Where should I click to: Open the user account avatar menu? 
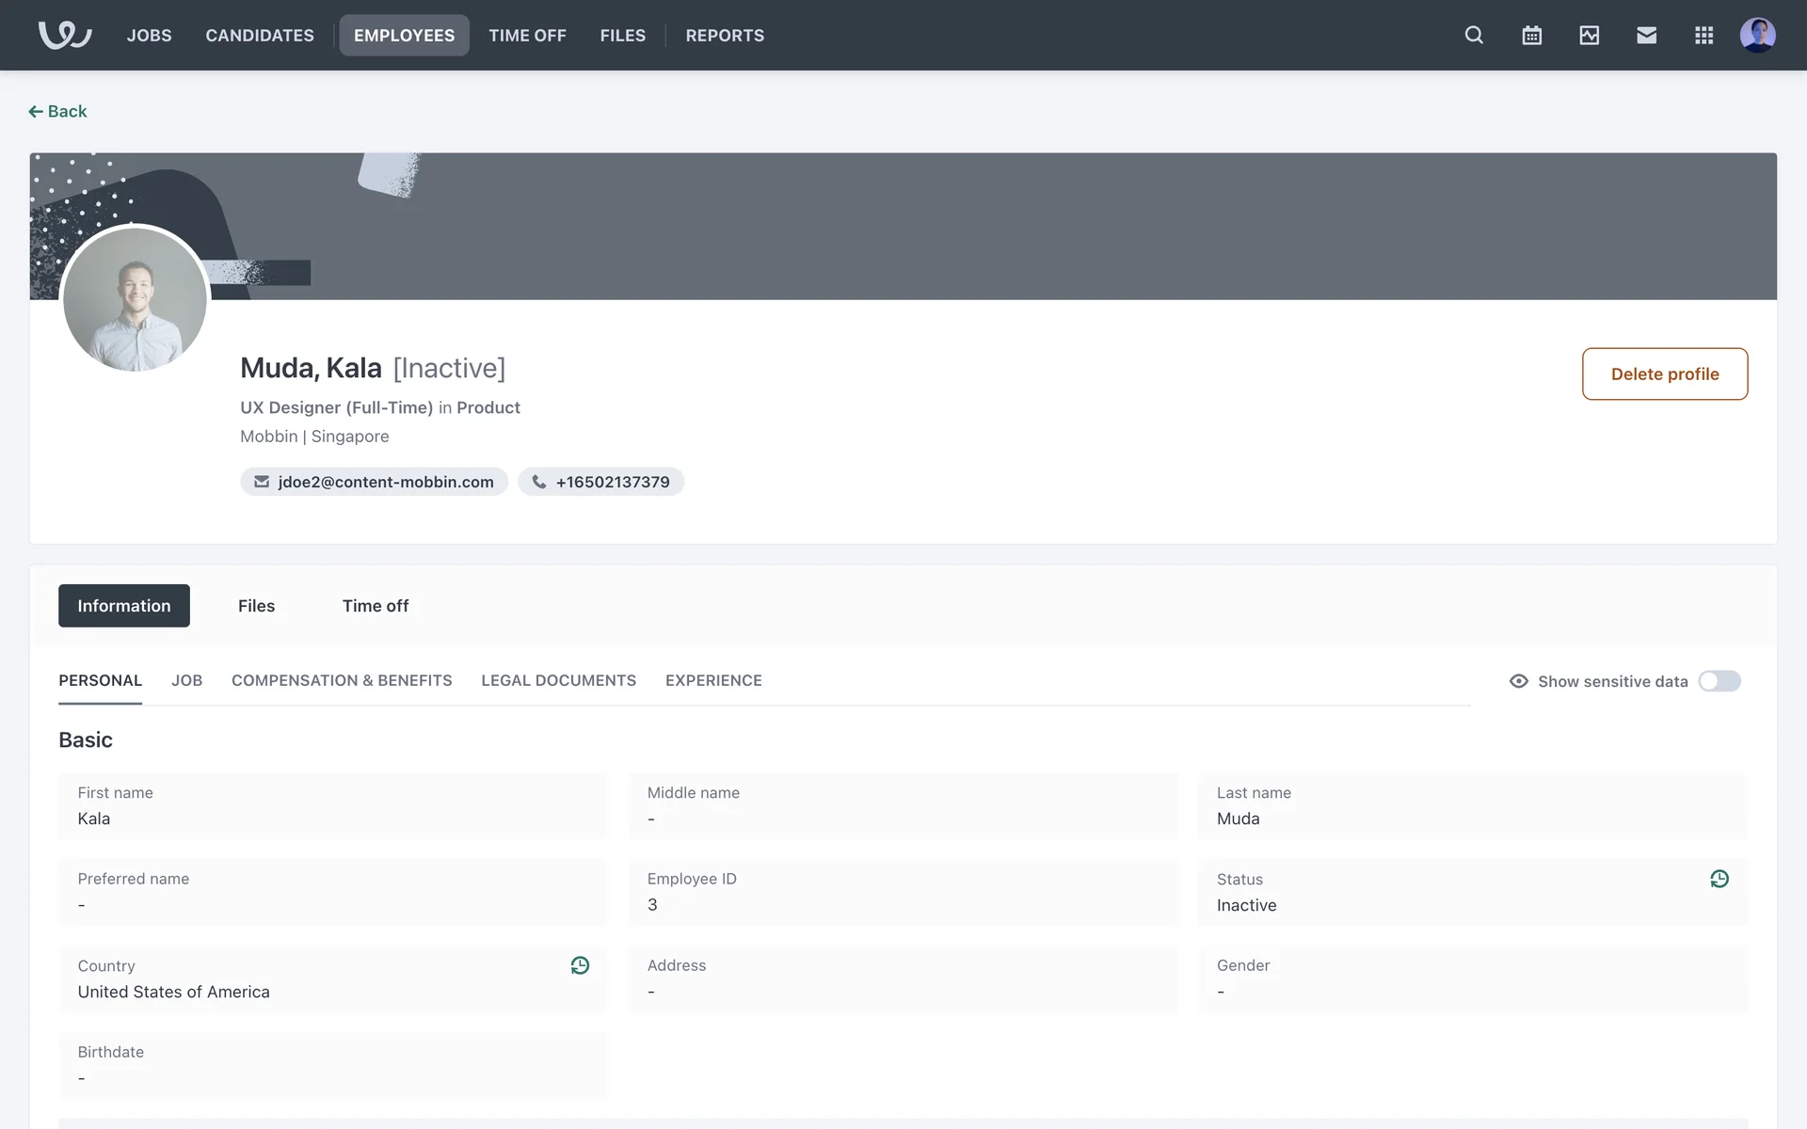click(x=1757, y=35)
